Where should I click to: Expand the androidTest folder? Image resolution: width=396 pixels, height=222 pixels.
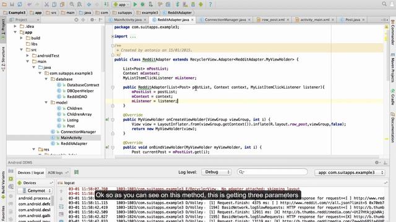pos(27,55)
